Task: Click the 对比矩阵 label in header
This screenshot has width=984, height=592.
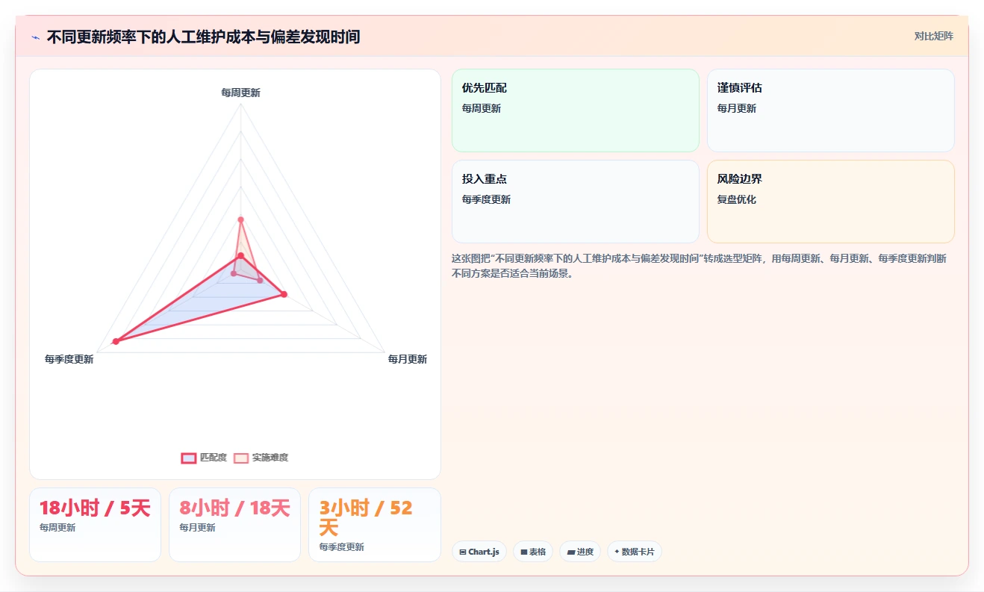Action: [934, 36]
